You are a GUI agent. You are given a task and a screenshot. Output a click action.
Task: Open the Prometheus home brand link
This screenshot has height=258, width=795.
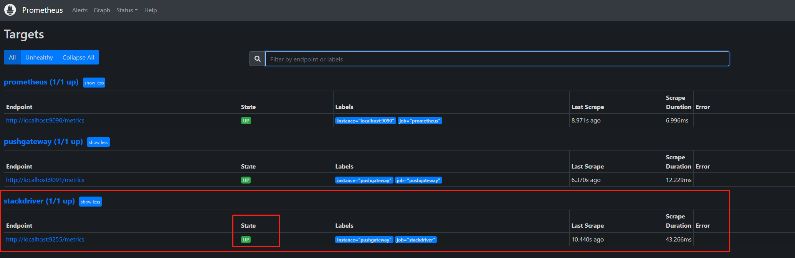point(42,10)
